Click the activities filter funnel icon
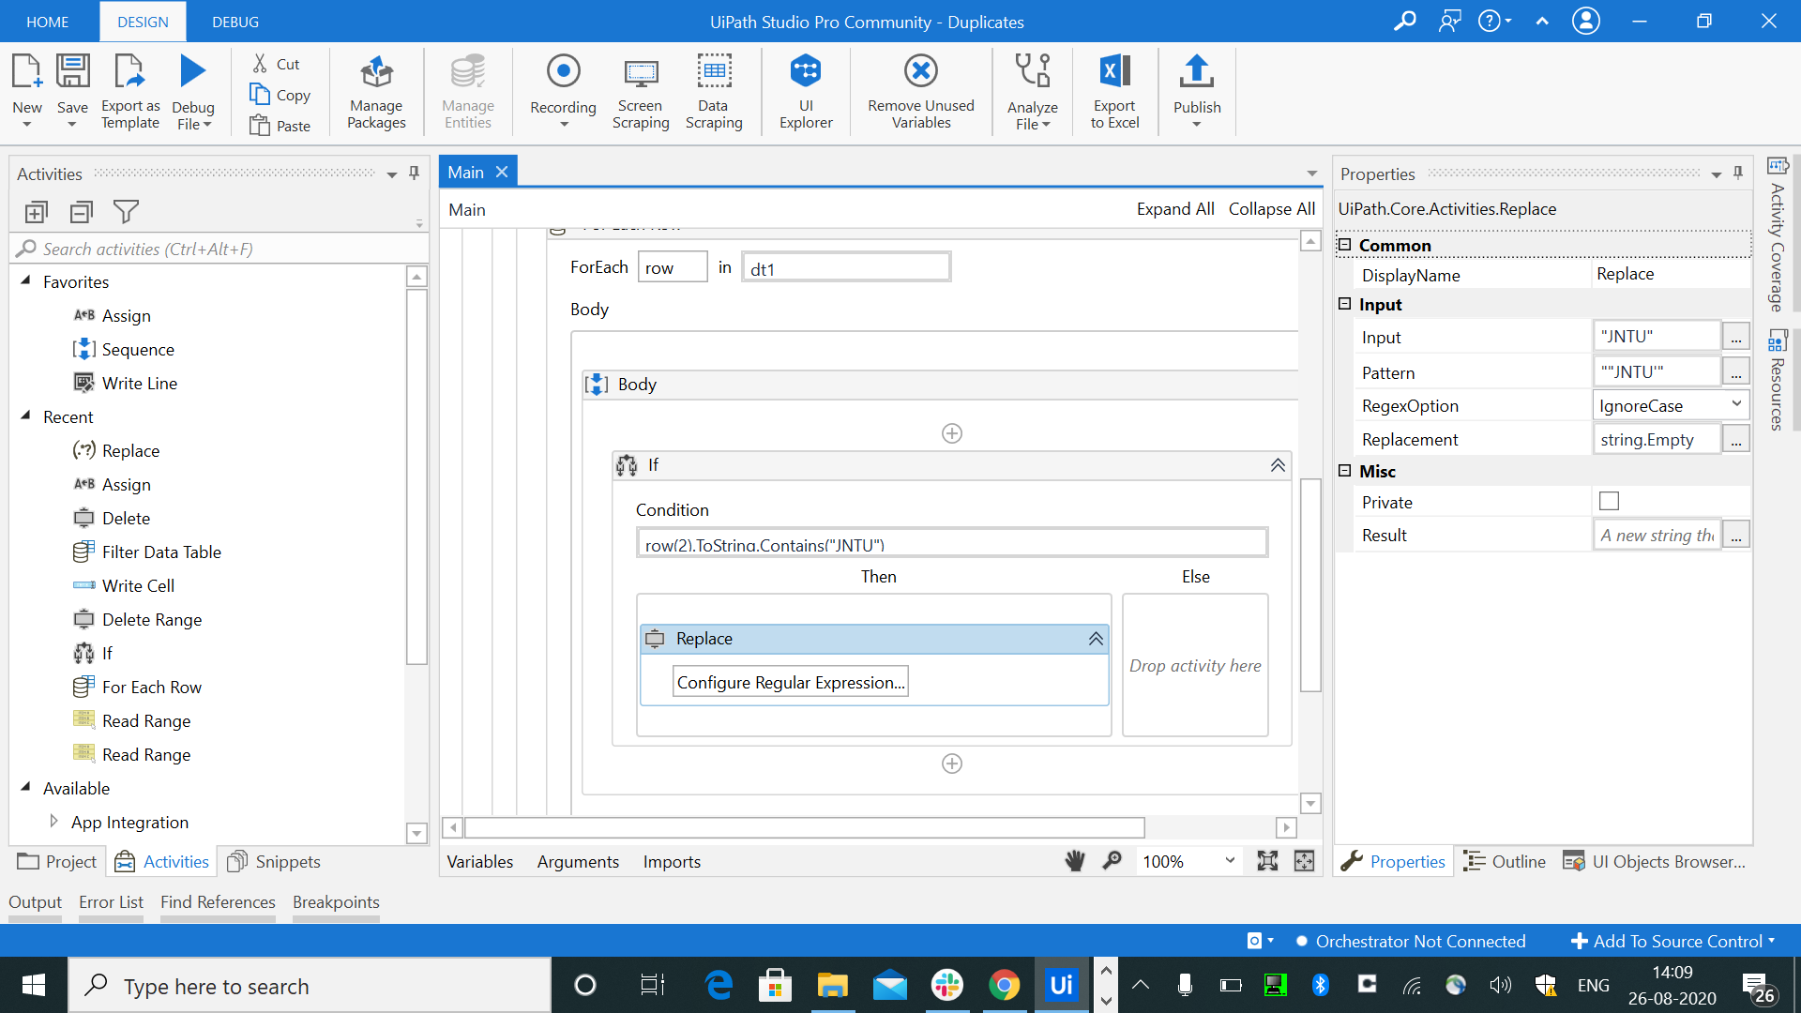1801x1013 pixels. click(x=126, y=212)
